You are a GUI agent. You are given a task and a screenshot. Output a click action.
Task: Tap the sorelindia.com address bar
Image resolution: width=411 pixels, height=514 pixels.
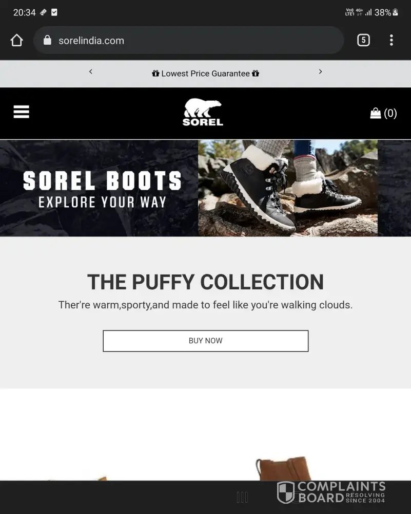click(188, 40)
